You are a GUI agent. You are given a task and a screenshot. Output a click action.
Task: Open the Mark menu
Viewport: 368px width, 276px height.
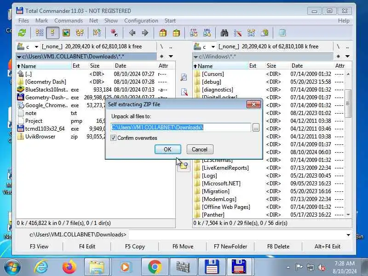[41, 21]
